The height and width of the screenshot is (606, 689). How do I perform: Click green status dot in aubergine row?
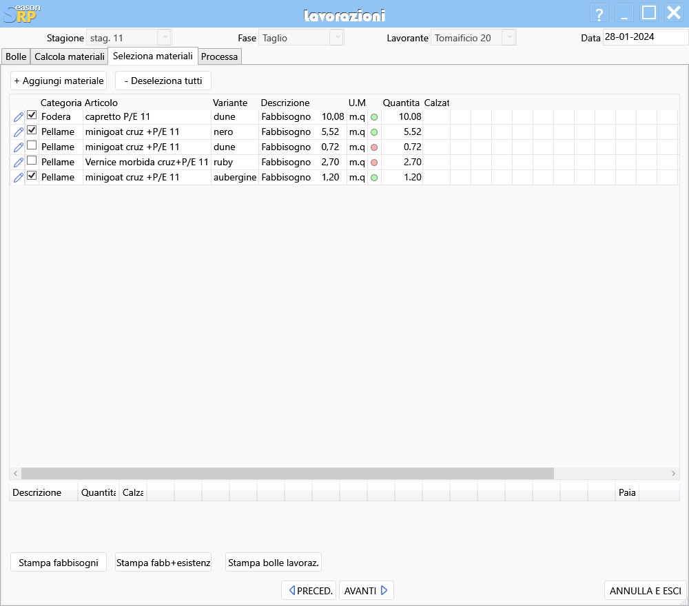[374, 178]
